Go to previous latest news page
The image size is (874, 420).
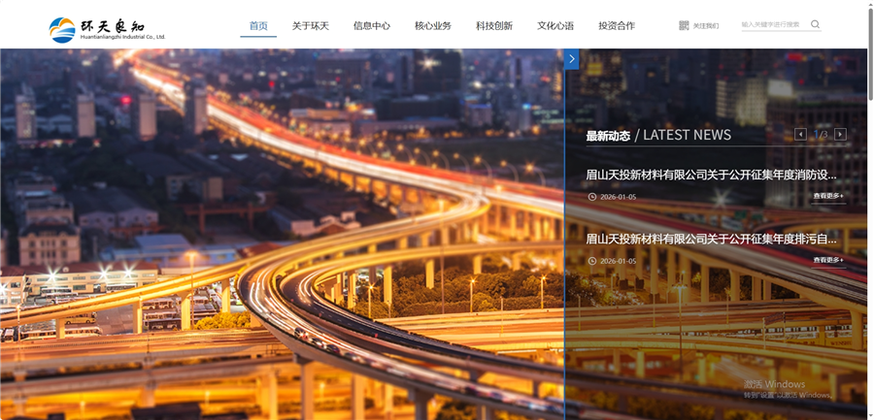[x=800, y=135]
